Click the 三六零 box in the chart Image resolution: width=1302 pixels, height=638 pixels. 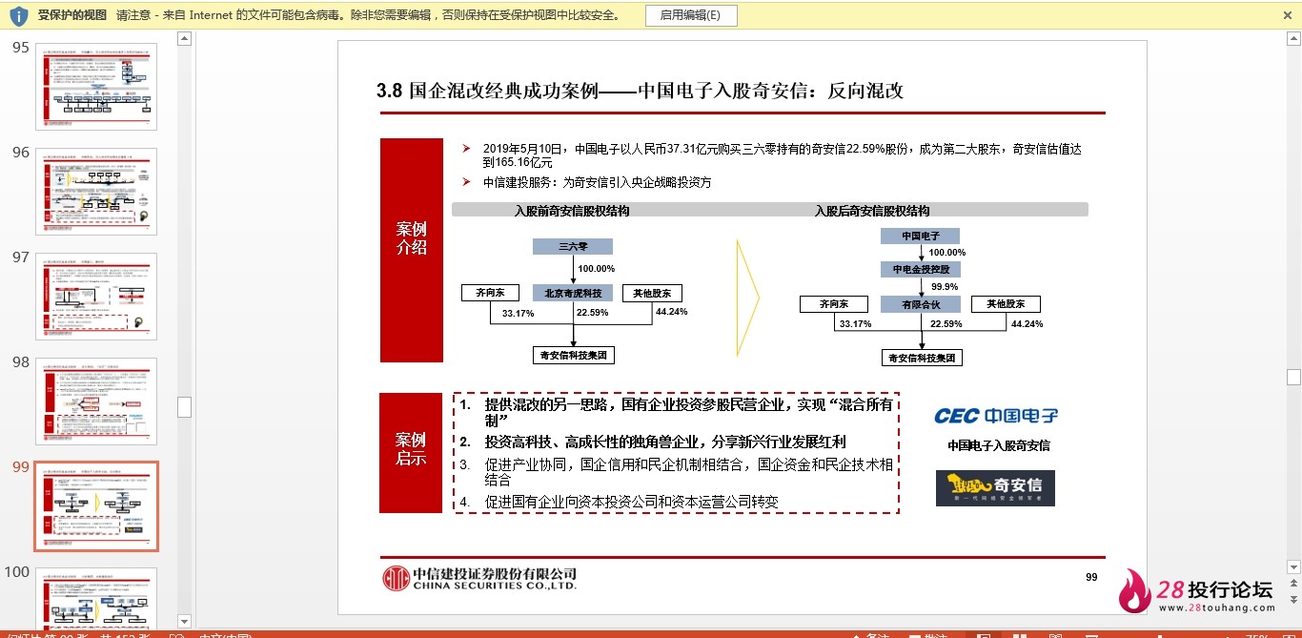[573, 246]
